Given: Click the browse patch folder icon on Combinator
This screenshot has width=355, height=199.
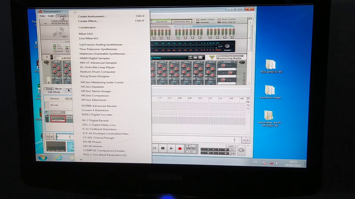Looking at the screenshot, I should [x=196, y=57].
